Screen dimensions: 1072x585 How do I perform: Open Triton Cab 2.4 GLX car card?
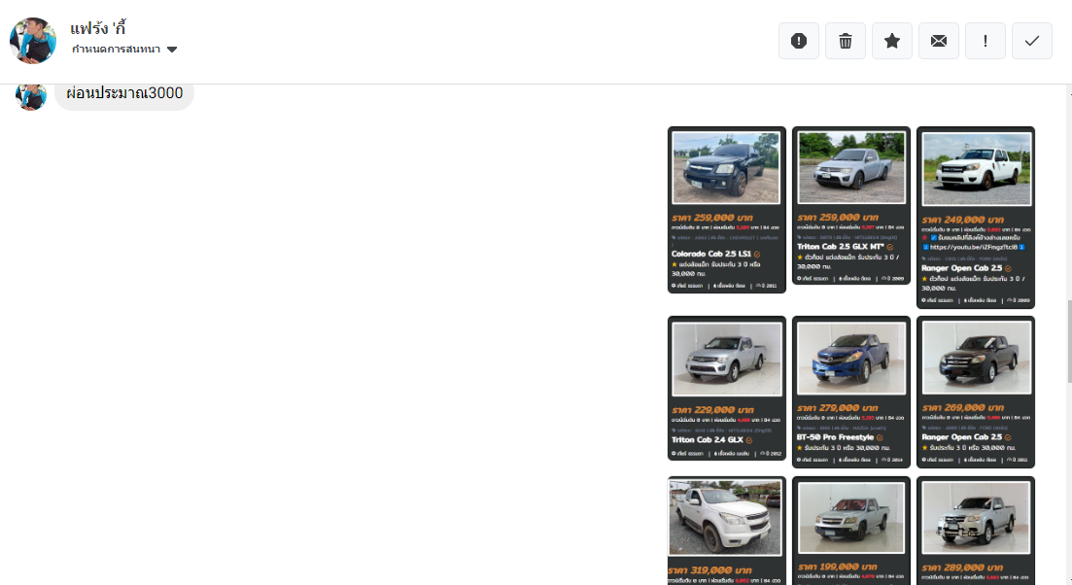point(727,388)
